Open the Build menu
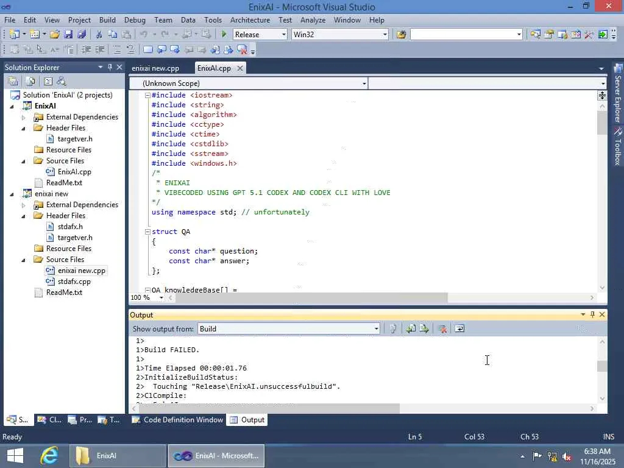Viewport: 624px width, 468px height. tap(107, 20)
